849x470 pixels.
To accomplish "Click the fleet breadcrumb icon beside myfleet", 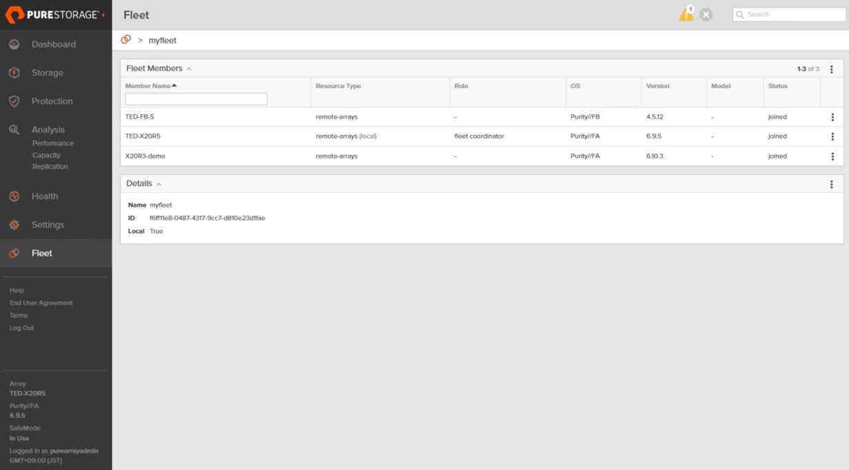I will (x=125, y=40).
